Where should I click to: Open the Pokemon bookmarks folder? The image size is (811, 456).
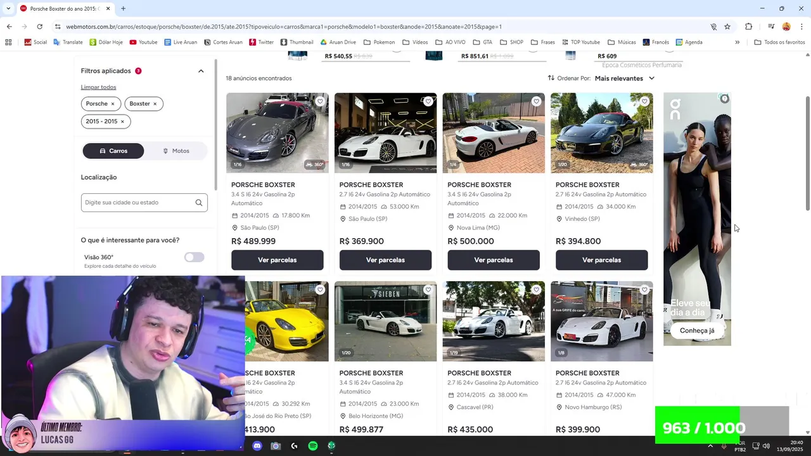point(379,42)
